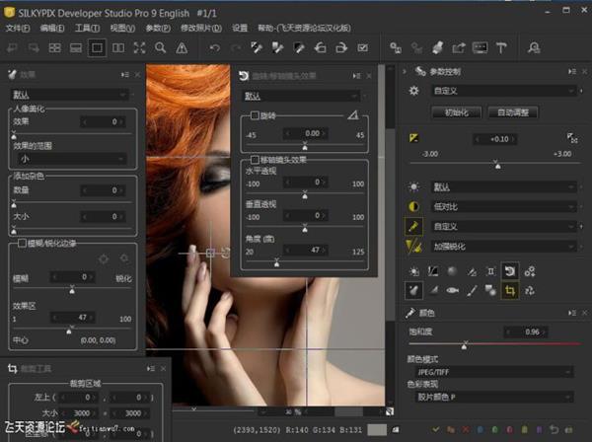Click the red-eye (eye) tool icon
Image resolution: width=592 pixels, height=442 pixels.
453,290
